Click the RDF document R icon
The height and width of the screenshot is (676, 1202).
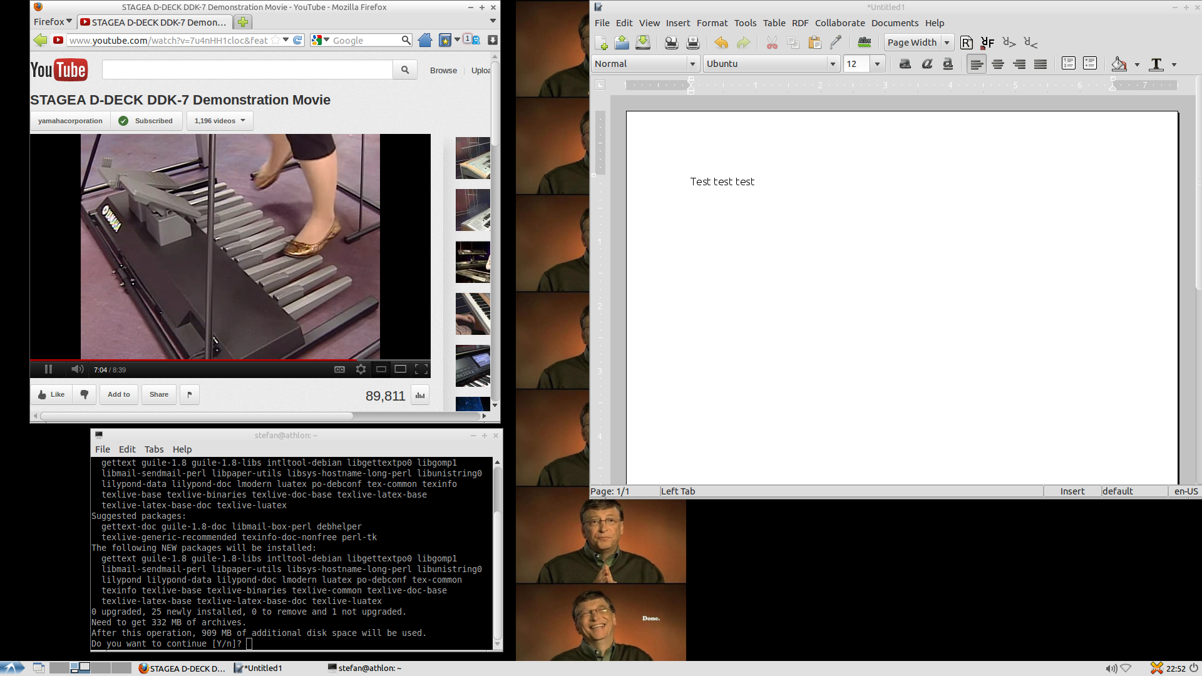coord(967,43)
